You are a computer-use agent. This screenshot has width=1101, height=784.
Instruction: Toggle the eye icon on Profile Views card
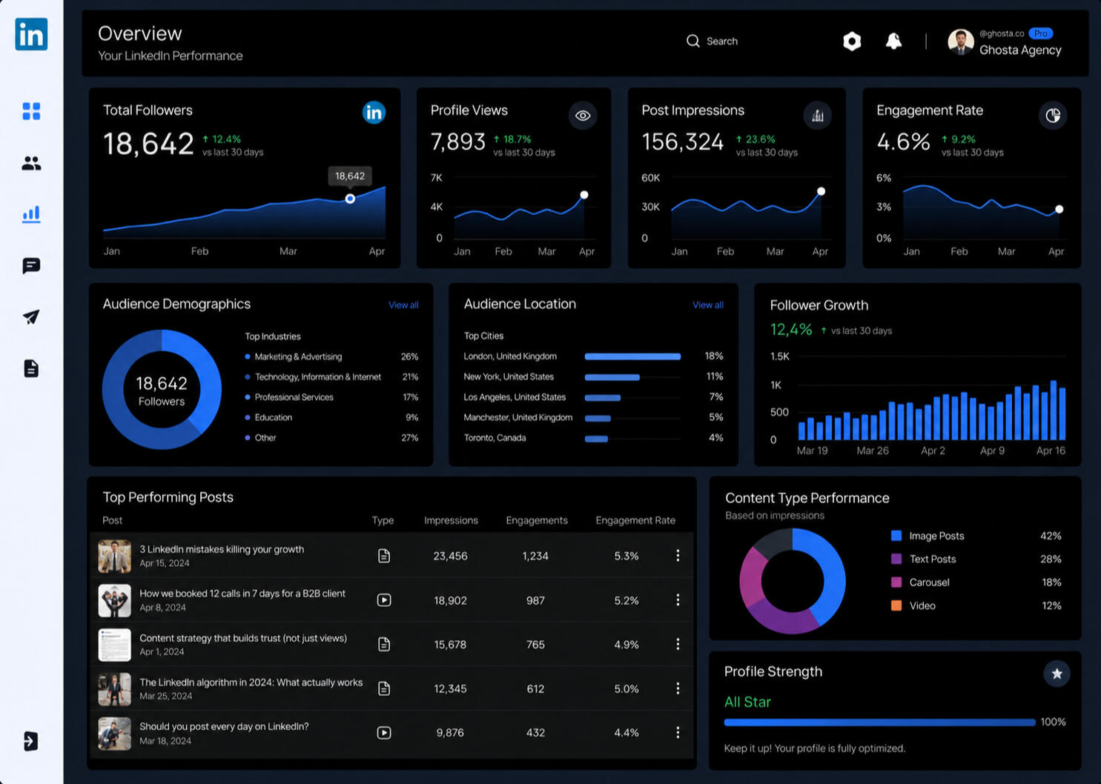click(583, 116)
